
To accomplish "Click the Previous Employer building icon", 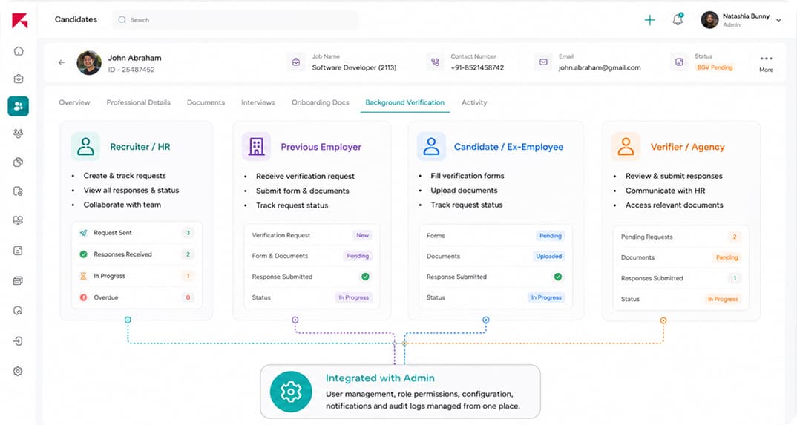I will tap(256, 147).
